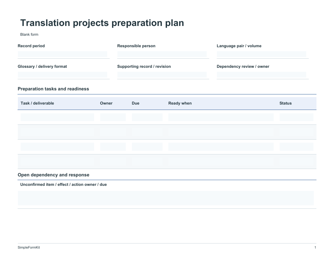This screenshot has height=258, width=334.
Task: Click the Language pair / volume input field
Action: [x=261, y=54]
